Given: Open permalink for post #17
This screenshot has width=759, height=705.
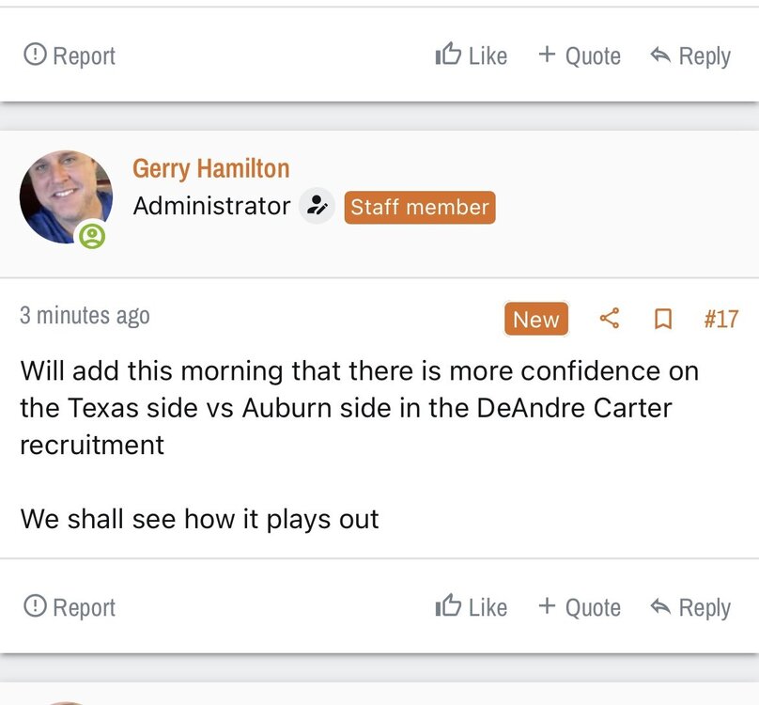Looking at the screenshot, I should [720, 320].
